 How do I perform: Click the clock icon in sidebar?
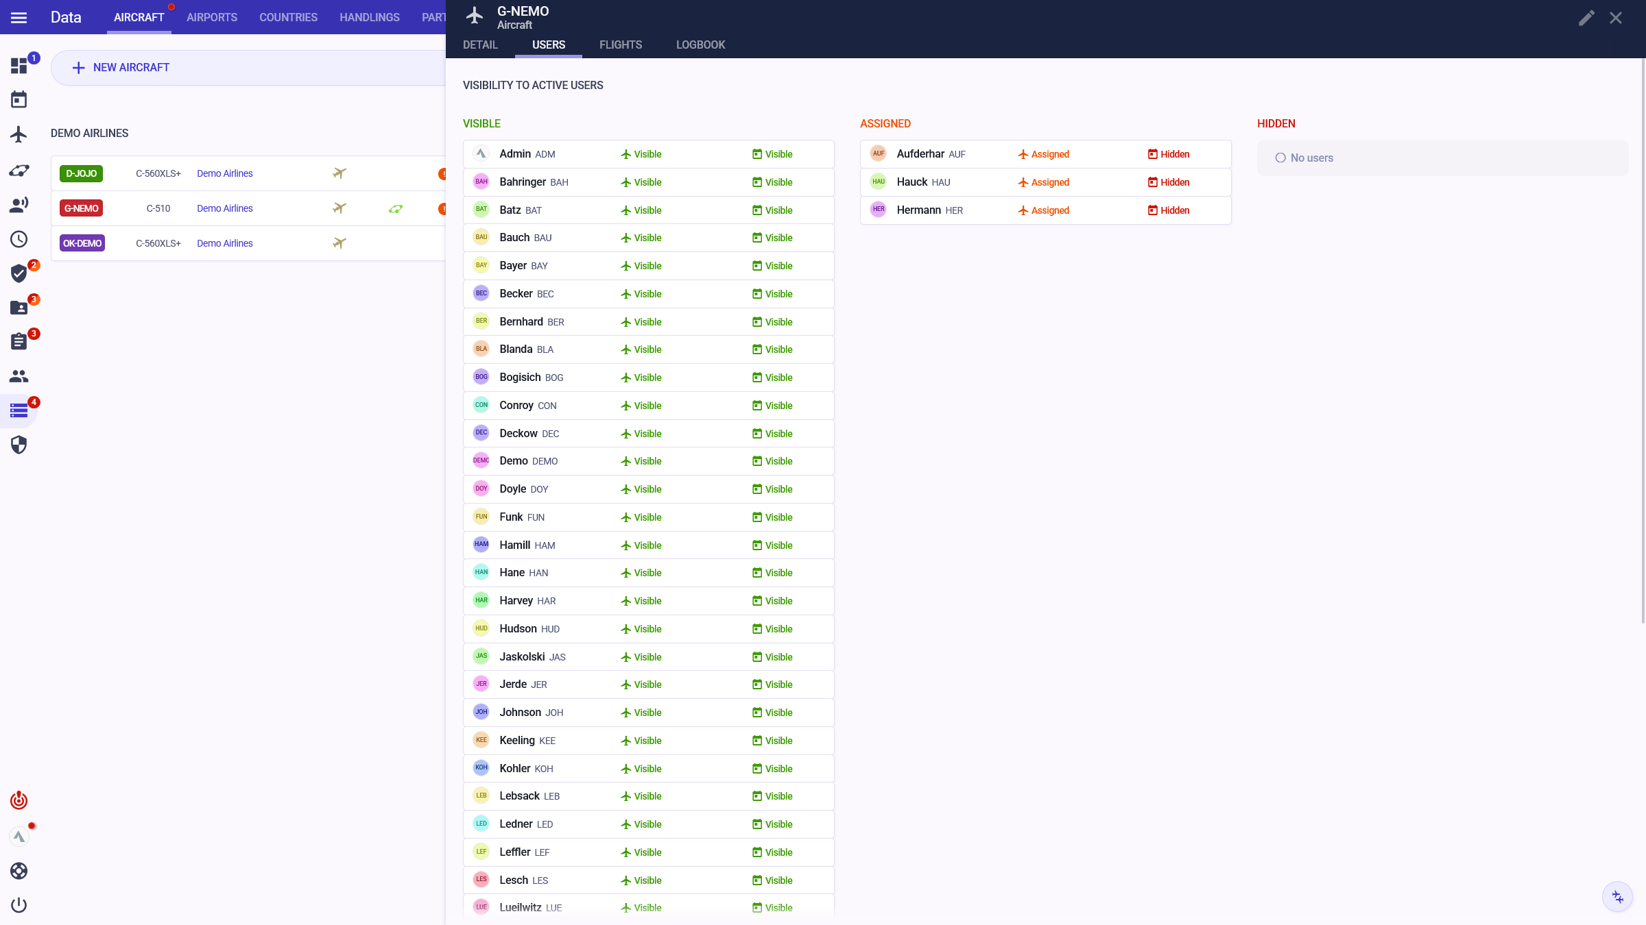pyautogui.click(x=19, y=239)
